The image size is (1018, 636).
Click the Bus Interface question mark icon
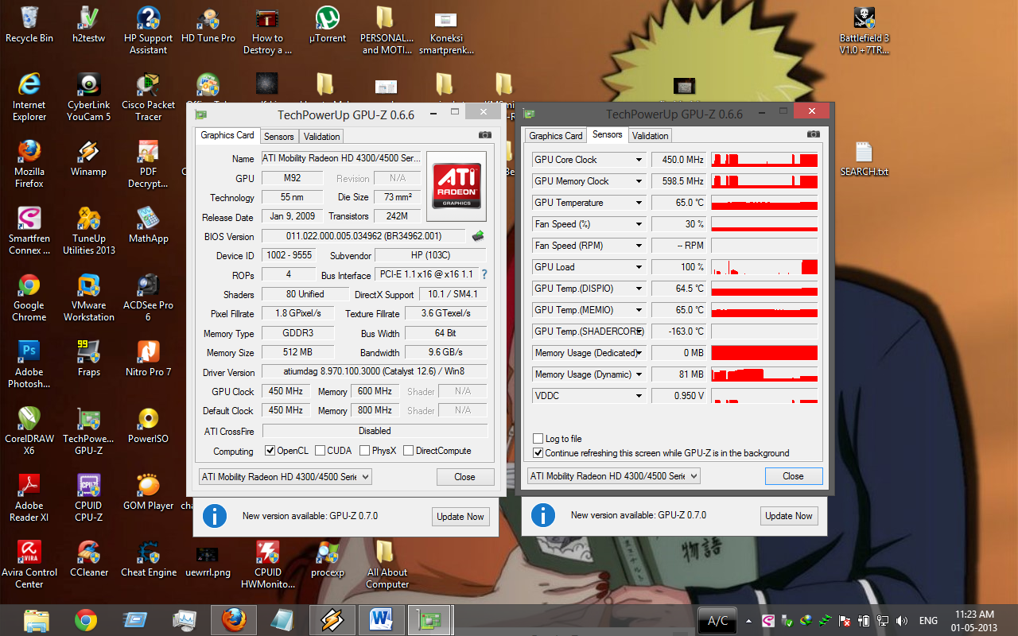click(484, 274)
